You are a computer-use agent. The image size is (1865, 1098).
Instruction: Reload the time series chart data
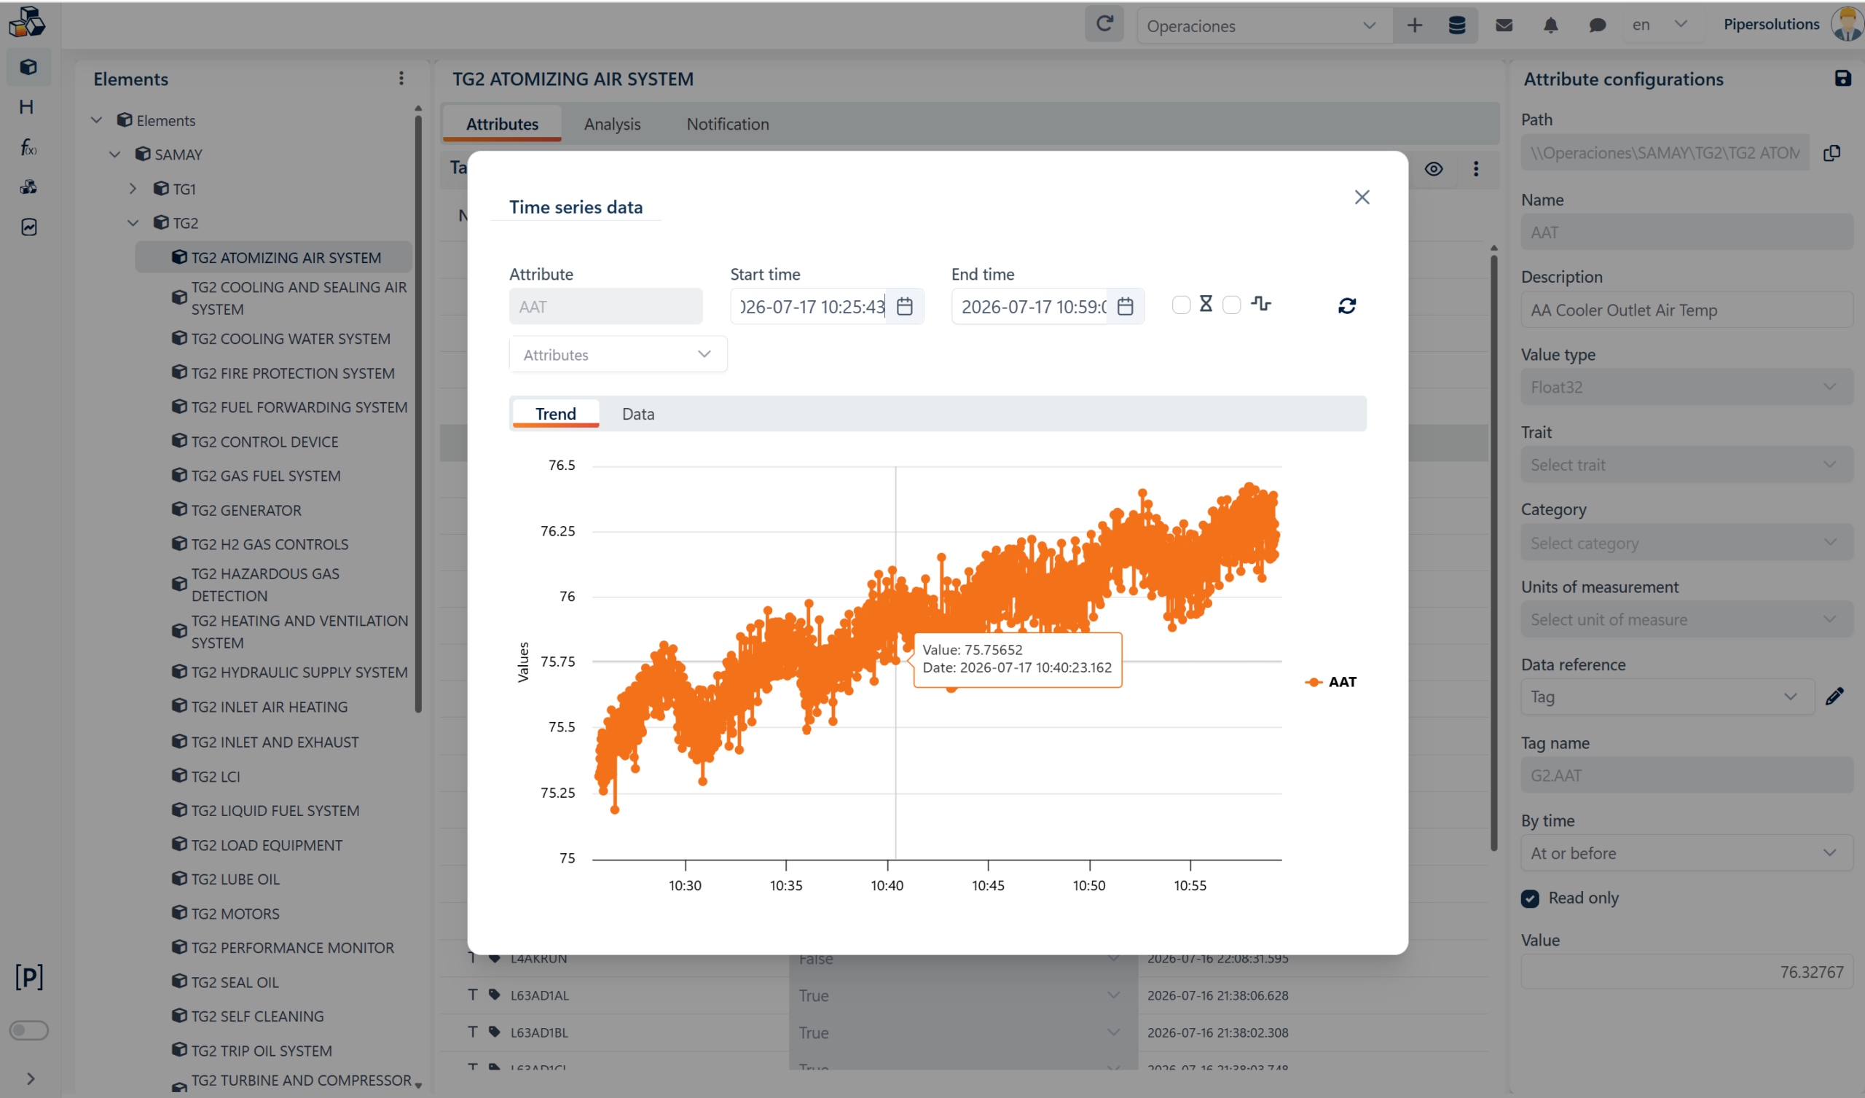(1346, 306)
